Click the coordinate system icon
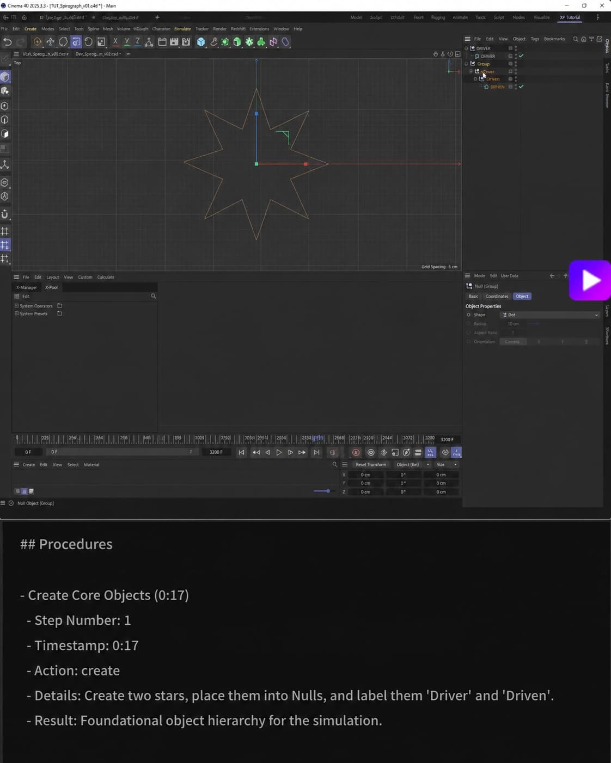The width and height of the screenshot is (611, 763). [x=149, y=42]
